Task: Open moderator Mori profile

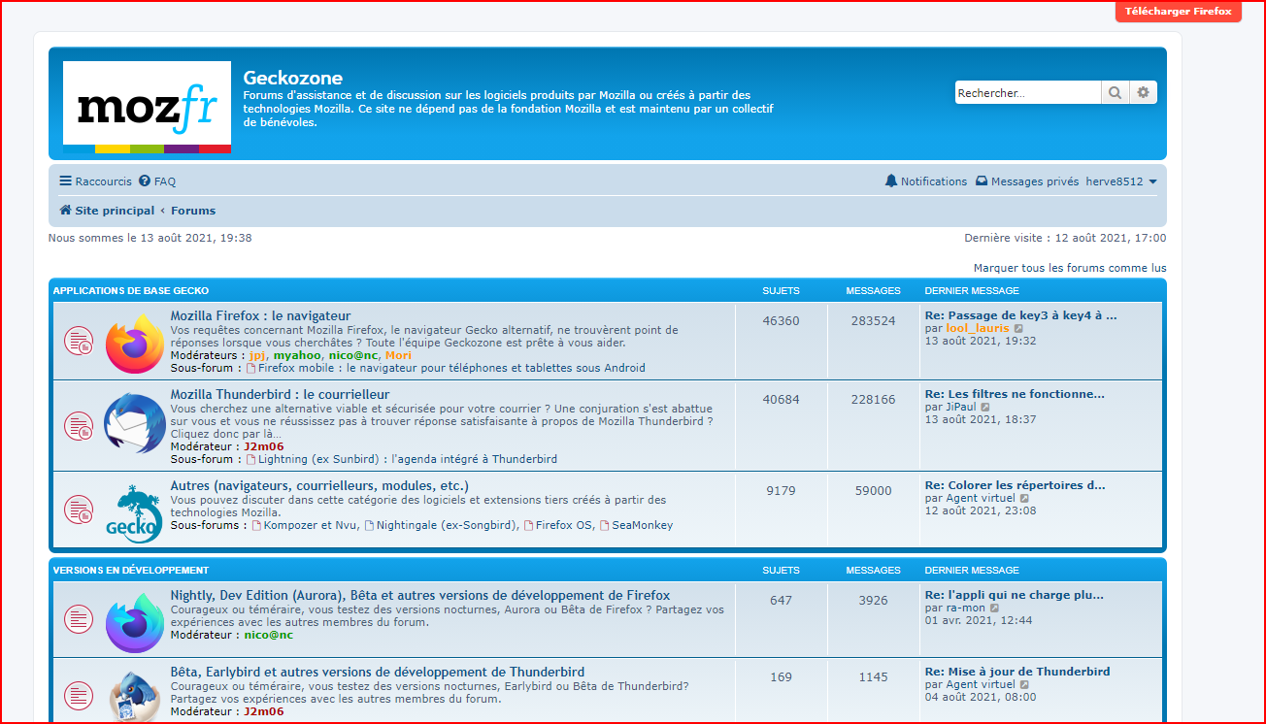Action: (x=398, y=356)
